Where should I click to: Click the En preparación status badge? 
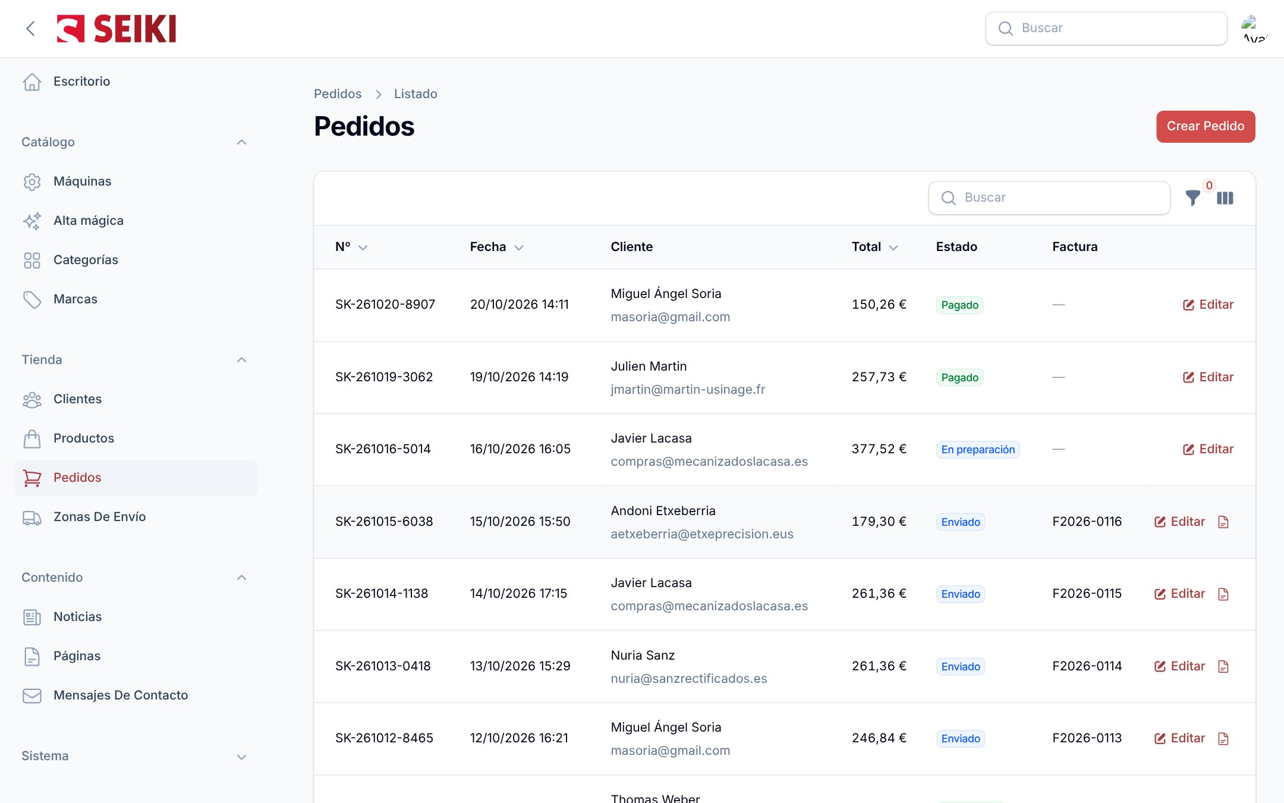click(978, 450)
